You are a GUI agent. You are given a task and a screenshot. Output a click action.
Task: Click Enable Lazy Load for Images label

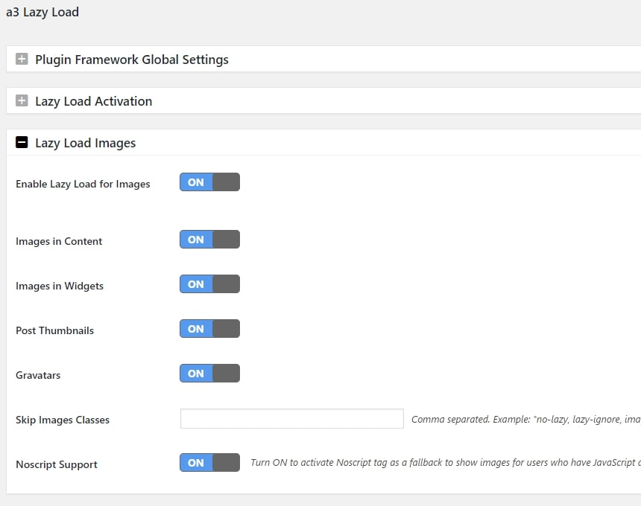point(83,184)
